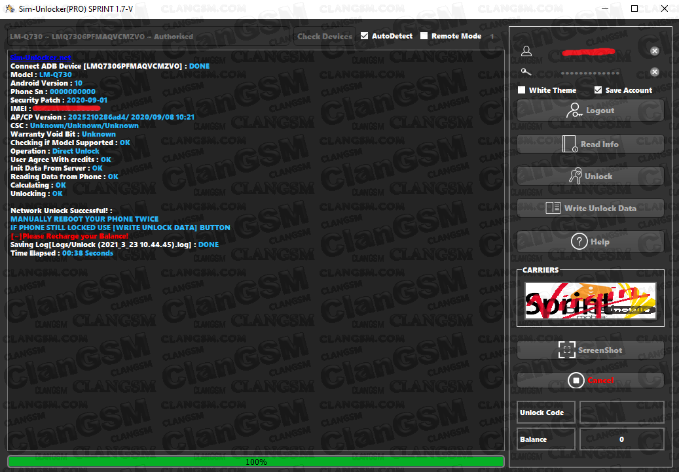This screenshot has width=679, height=472.
Task: Click the 'Time Elapsed : 00:38 Seconds' line
Action: tap(62, 253)
